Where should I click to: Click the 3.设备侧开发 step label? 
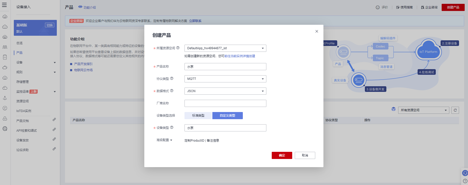375,89
